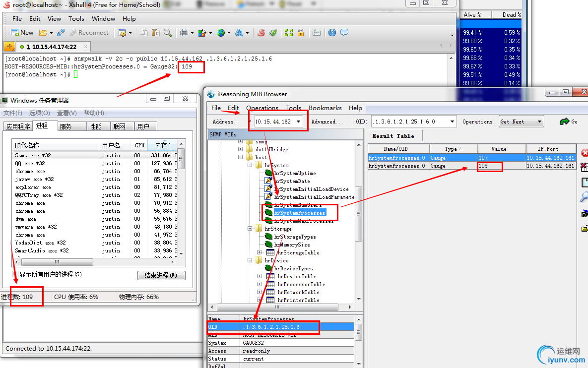Select the YodaoDict.exe *32 process row

(x=95, y=243)
